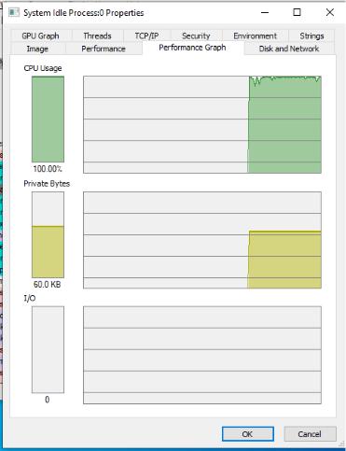Image resolution: width=346 pixels, height=451 pixels.
Task: Open the Environment tab
Action: click(x=255, y=35)
